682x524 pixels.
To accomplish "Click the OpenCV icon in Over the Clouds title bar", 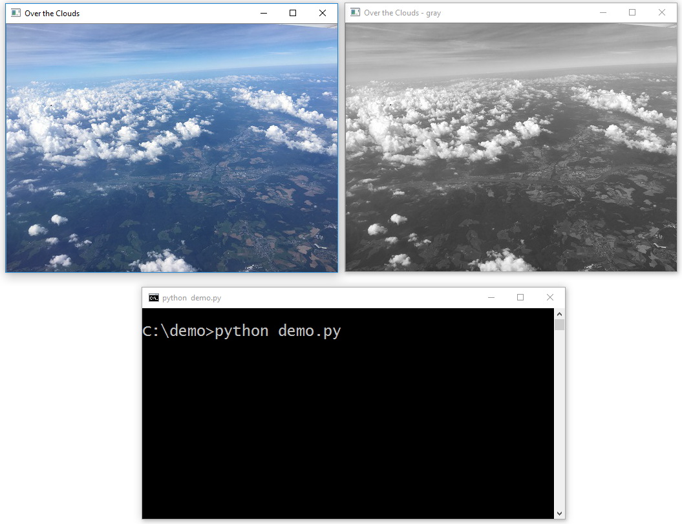I will (x=15, y=12).
